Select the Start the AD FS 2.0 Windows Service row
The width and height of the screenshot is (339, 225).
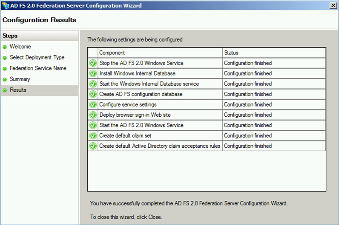[x=207, y=125]
